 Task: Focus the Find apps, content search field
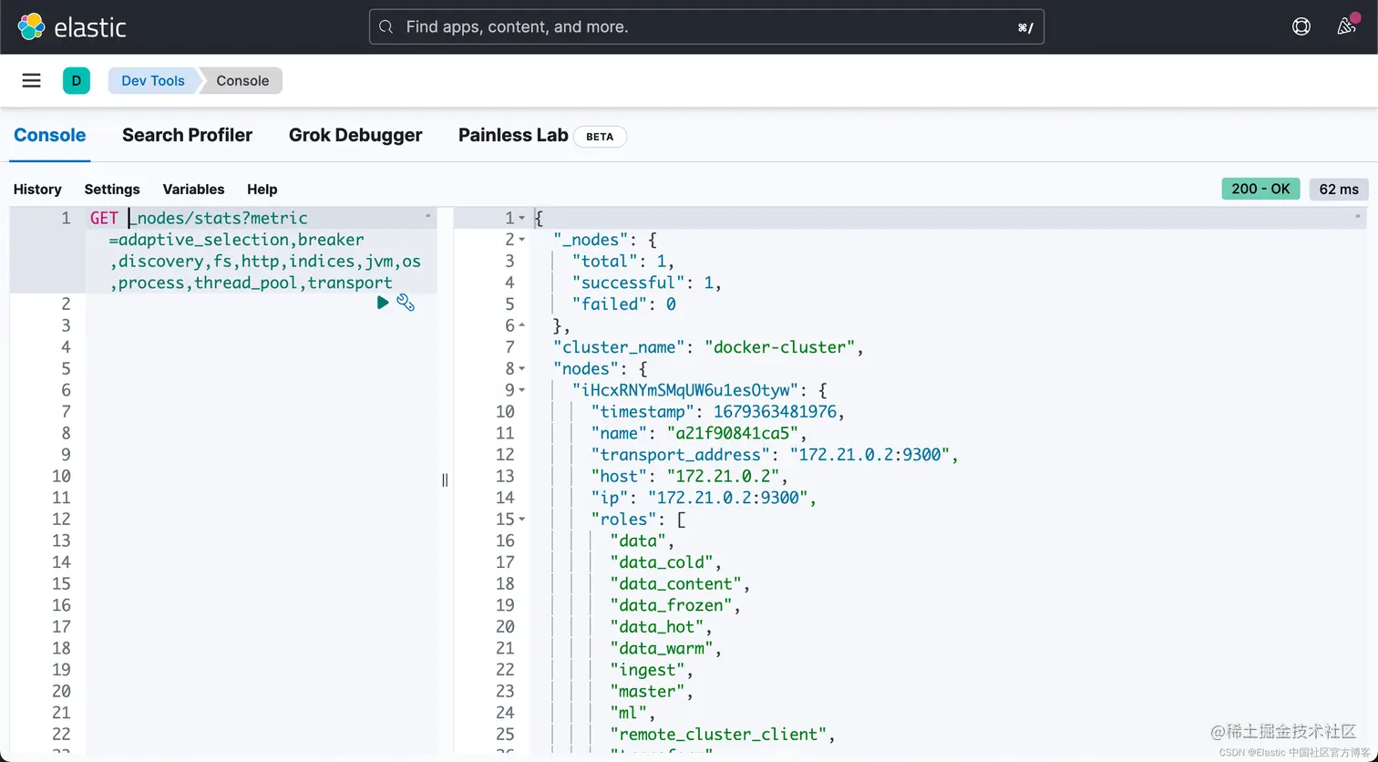pyautogui.click(x=706, y=27)
